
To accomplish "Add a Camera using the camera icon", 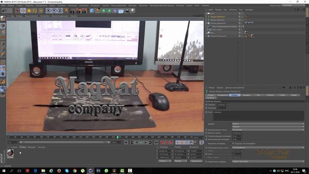I will [x=126, y=11].
